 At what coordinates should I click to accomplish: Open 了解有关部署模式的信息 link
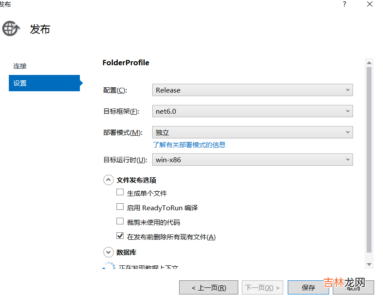[x=189, y=145]
